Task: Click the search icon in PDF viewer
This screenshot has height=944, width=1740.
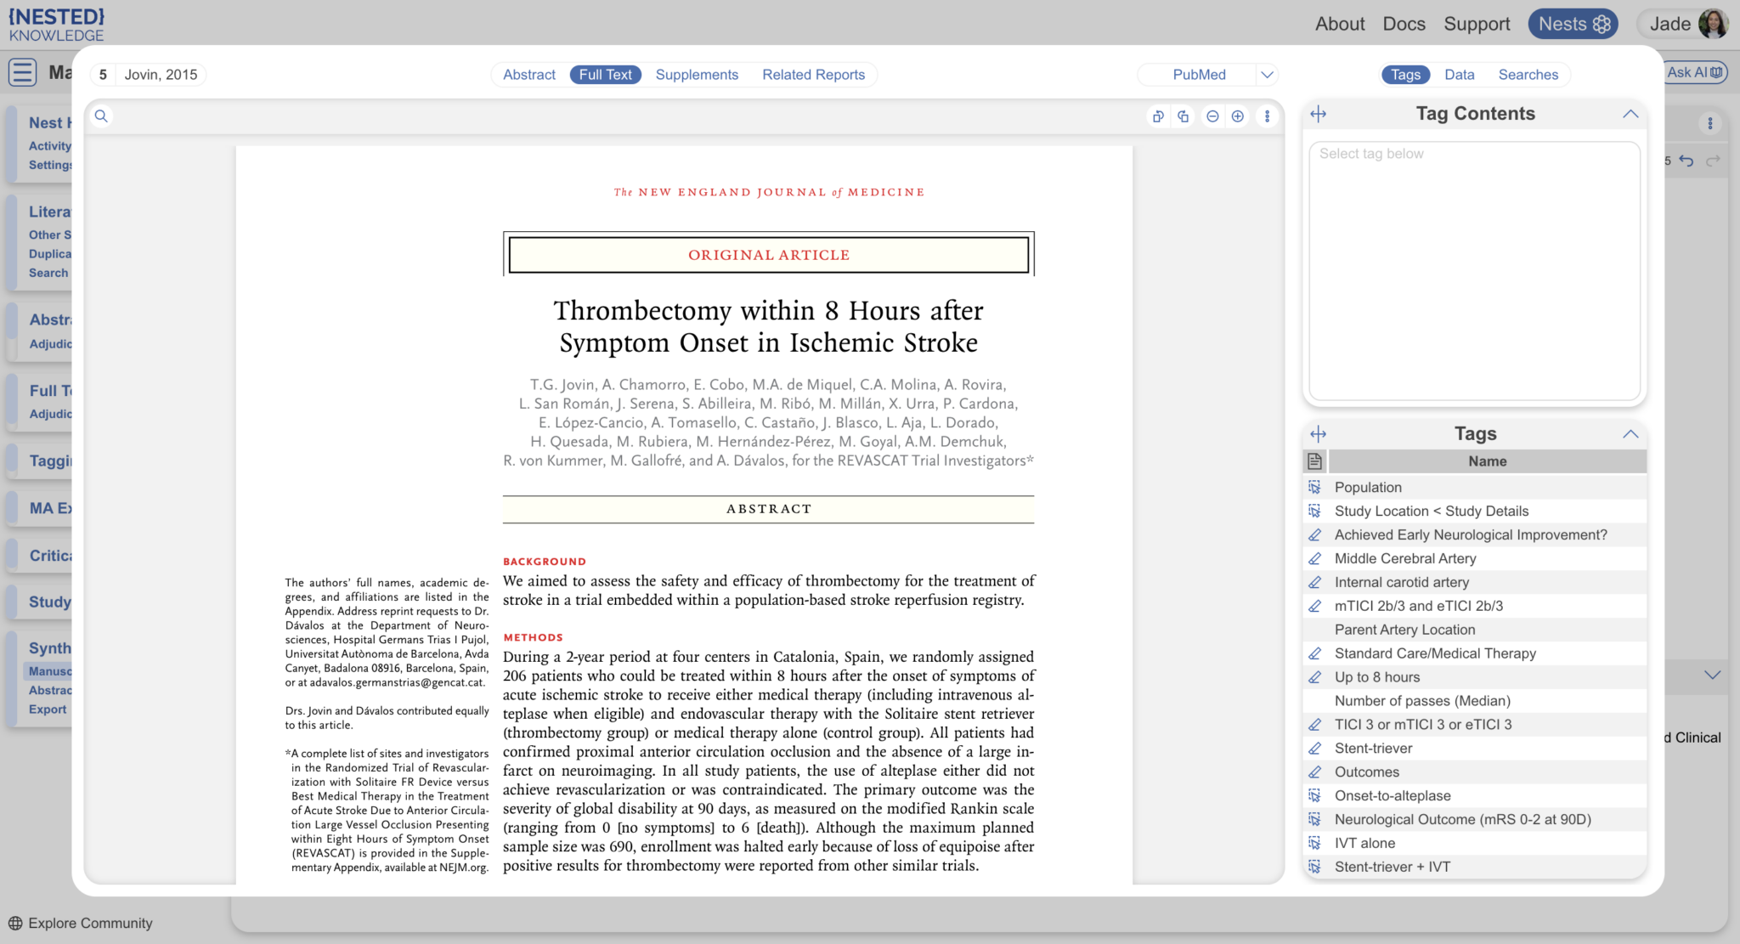Action: [101, 116]
